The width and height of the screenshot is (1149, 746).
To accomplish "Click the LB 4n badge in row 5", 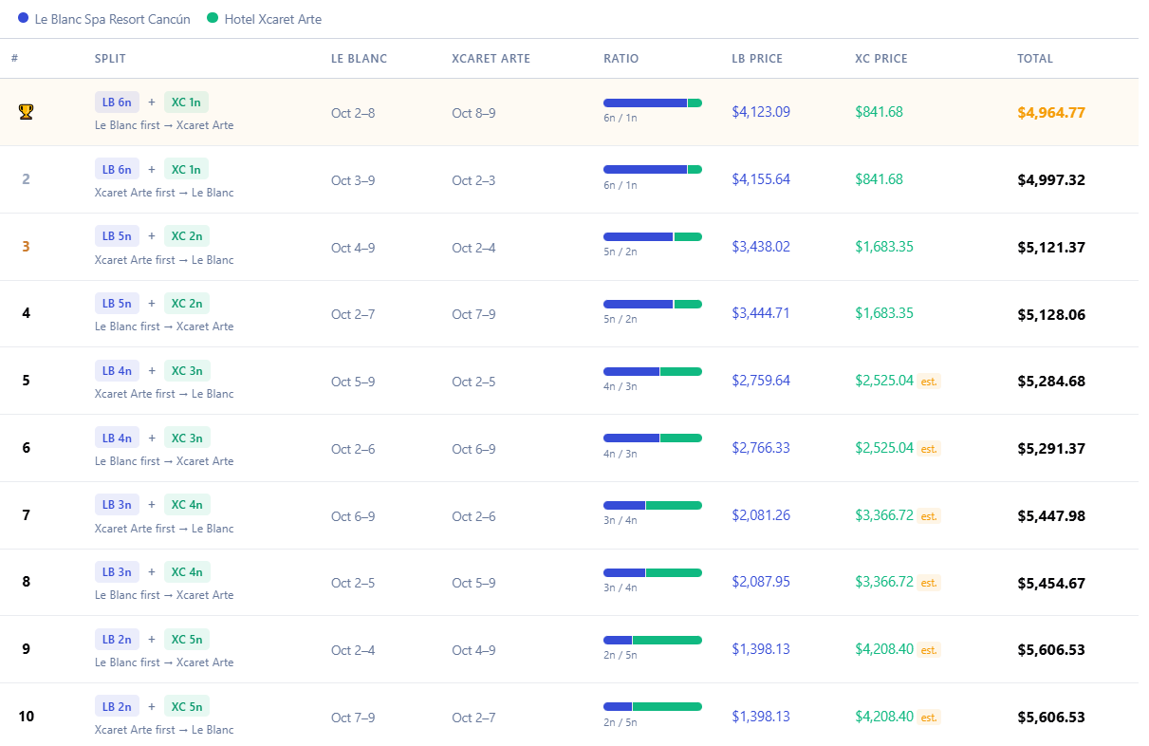I will [x=117, y=371].
